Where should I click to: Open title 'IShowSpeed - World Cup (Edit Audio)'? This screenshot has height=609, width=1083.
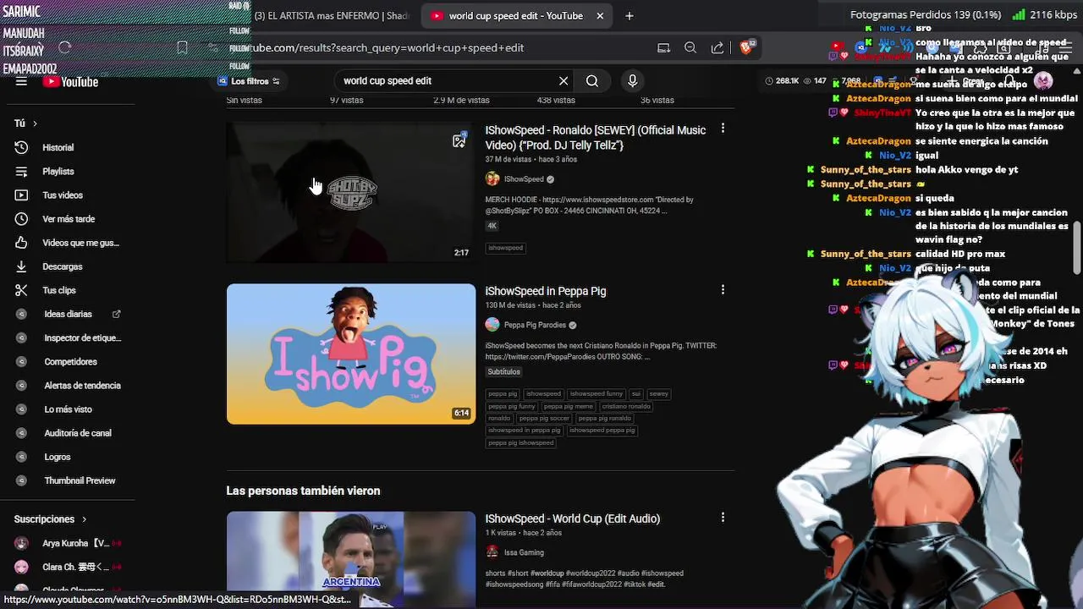[573, 518]
